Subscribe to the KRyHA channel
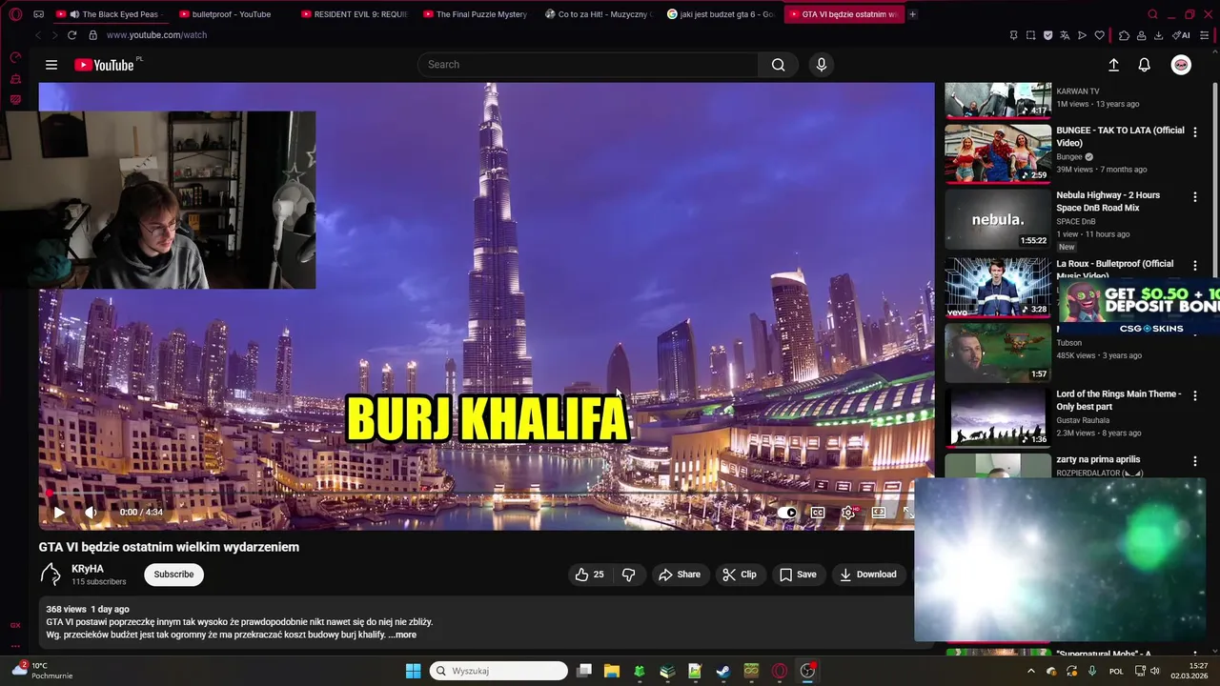Image resolution: width=1220 pixels, height=686 pixels. pyautogui.click(x=173, y=575)
